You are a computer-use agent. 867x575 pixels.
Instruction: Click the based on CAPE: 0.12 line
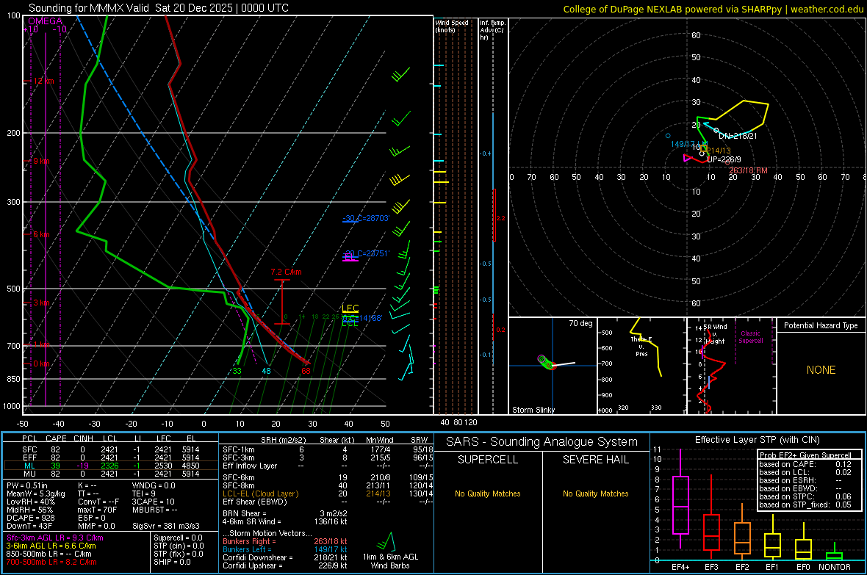pyautogui.click(x=805, y=464)
